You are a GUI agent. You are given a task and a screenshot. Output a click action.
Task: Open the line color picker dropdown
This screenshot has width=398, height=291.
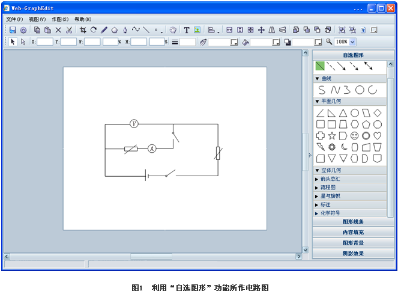click(234, 42)
